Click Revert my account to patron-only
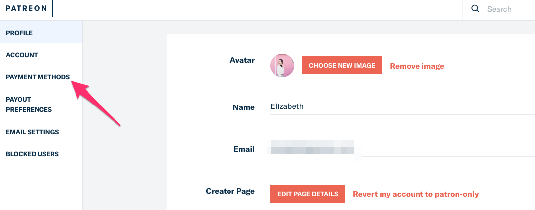This screenshot has width=535, height=210. pos(416,194)
